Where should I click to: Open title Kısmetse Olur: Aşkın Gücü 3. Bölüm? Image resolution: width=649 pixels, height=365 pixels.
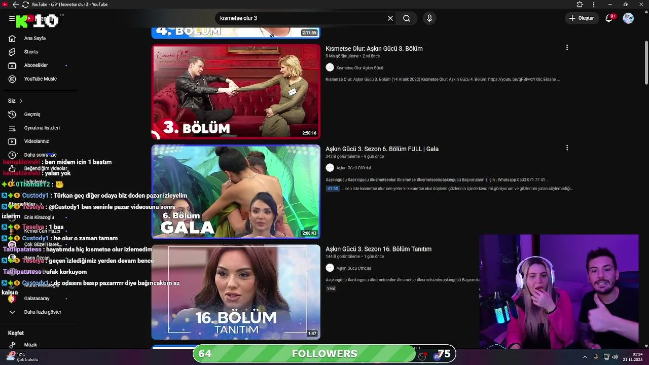[374, 49]
